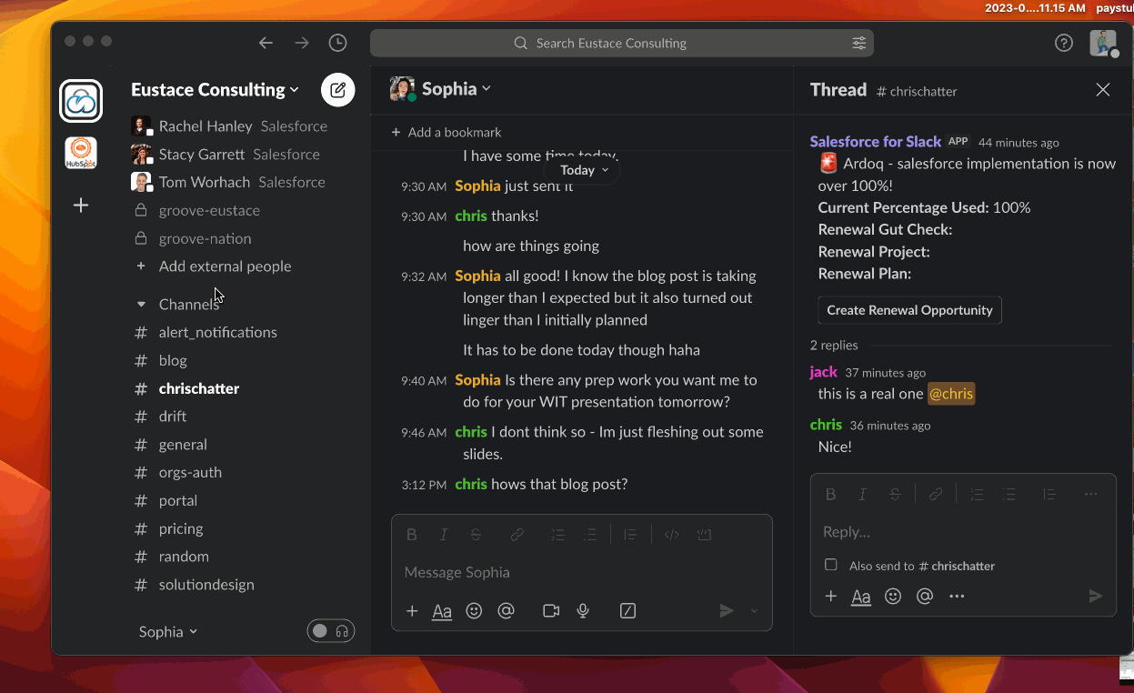Mention someone using @ in the thread reply
The height and width of the screenshot is (693, 1134).
click(x=925, y=597)
